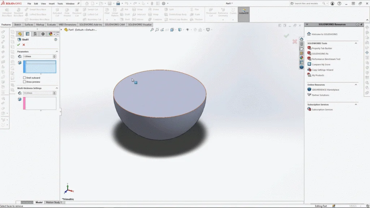Select the blue Faces to Remove selection box
Screen dimensions: 370x208
[40, 67]
